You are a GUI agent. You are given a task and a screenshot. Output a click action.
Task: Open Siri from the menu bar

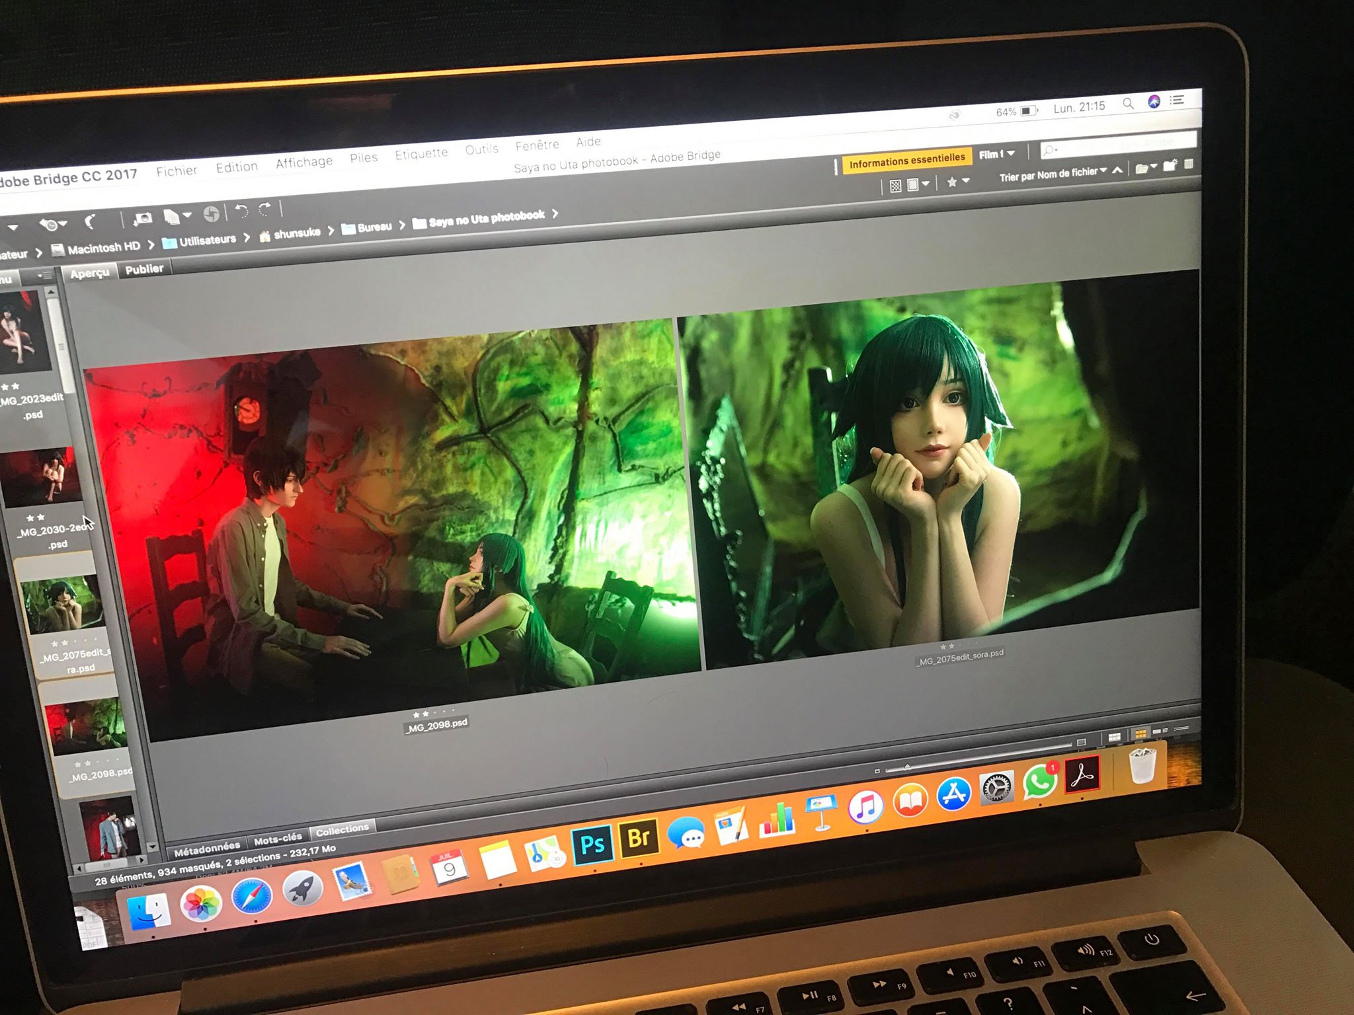(x=1154, y=101)
